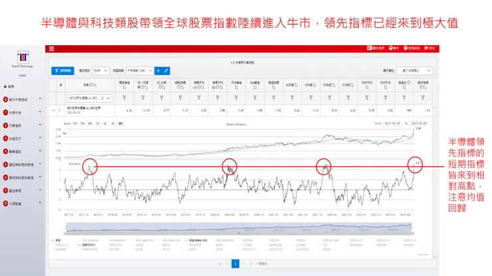The height and width of the screenshot is (276, 492).
Task: Select the 3m zoom range
Action: point(82,123)
